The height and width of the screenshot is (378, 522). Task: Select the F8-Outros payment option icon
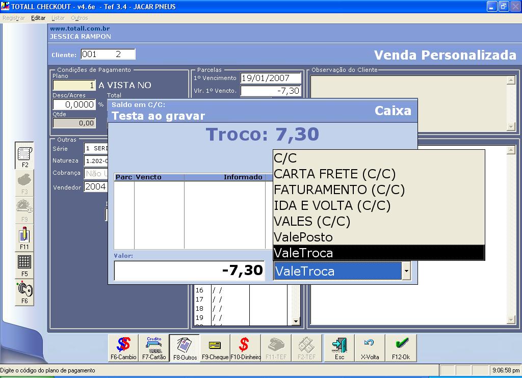(185, 348)
